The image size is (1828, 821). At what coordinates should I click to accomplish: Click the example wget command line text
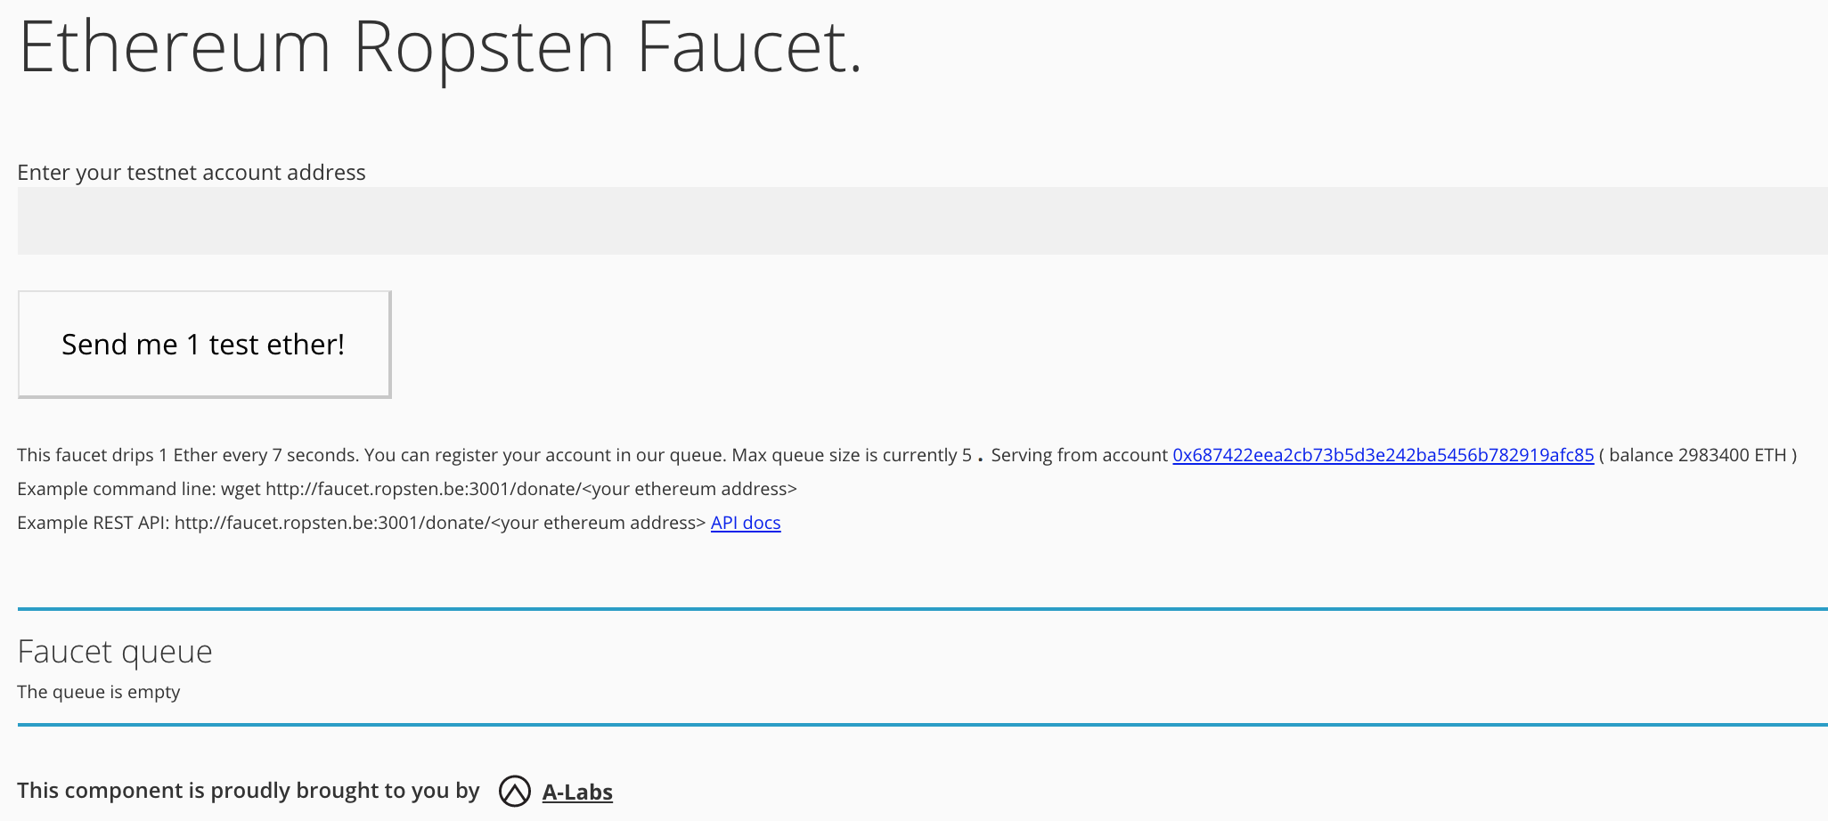coord(407,489)
